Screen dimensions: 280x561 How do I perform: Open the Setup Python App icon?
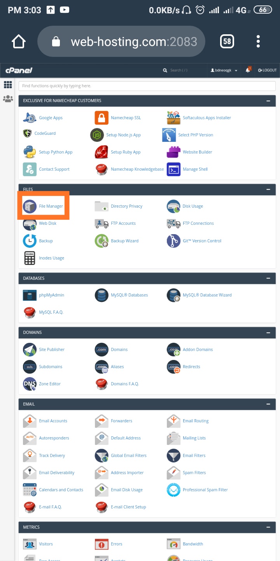[30, 152]
